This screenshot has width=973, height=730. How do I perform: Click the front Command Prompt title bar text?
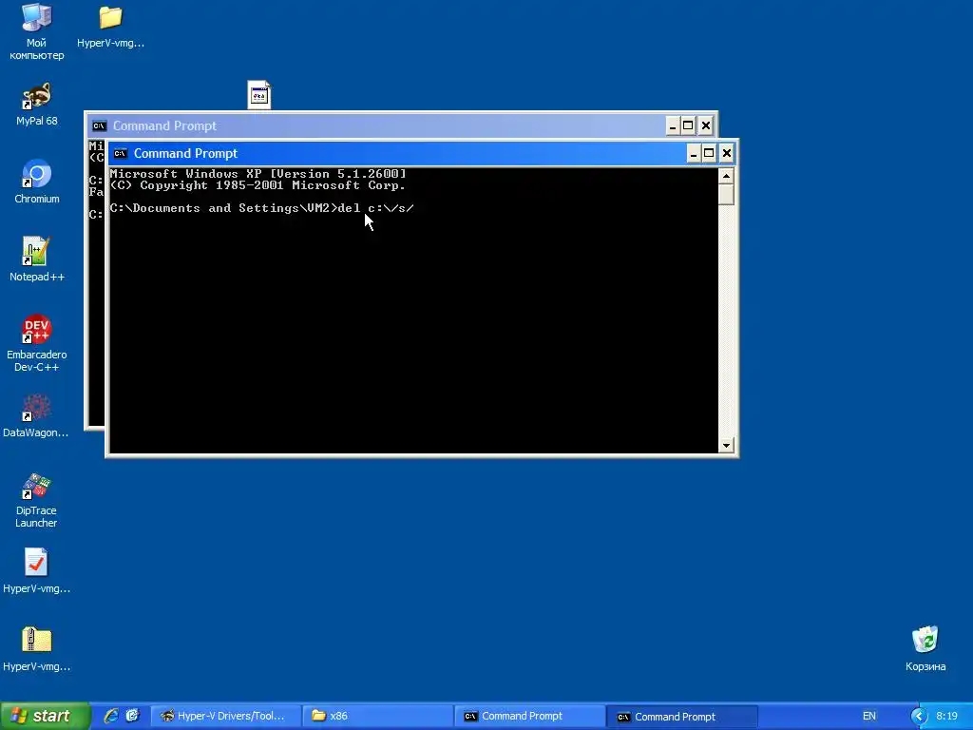[185, 153]
